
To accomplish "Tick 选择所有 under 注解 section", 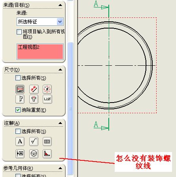I will click(18, 131).
